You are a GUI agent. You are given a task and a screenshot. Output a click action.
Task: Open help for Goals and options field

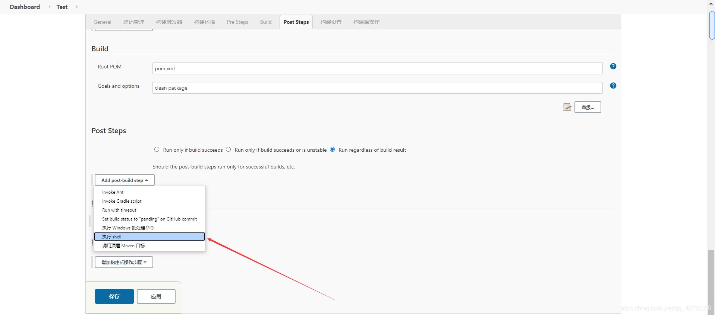tap(613, 86)
